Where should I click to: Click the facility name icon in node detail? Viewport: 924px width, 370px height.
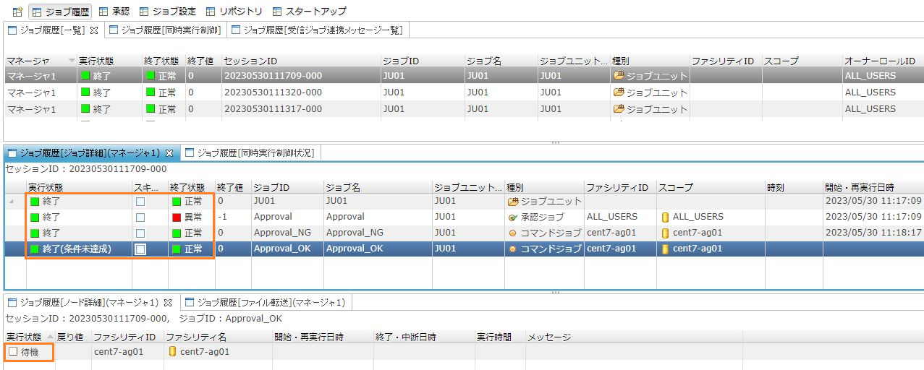point(172,352)
